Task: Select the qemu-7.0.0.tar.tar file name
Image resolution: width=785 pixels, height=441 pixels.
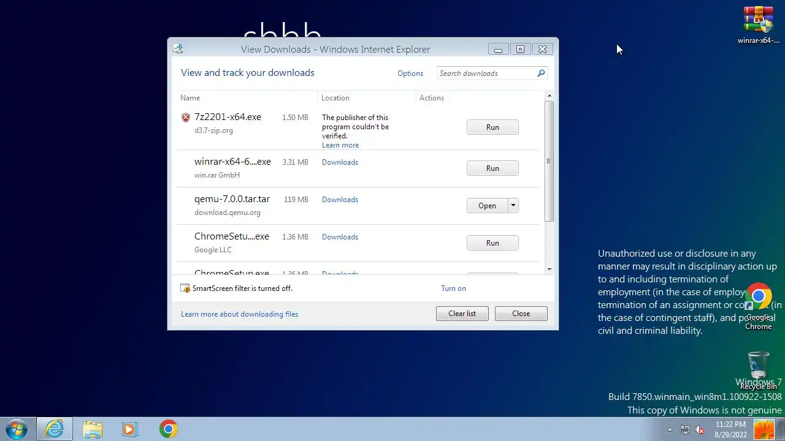Action: tap(232, 199)
